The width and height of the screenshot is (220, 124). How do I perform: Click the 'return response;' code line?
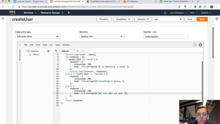pyautogui.click(x=74, y=101)
